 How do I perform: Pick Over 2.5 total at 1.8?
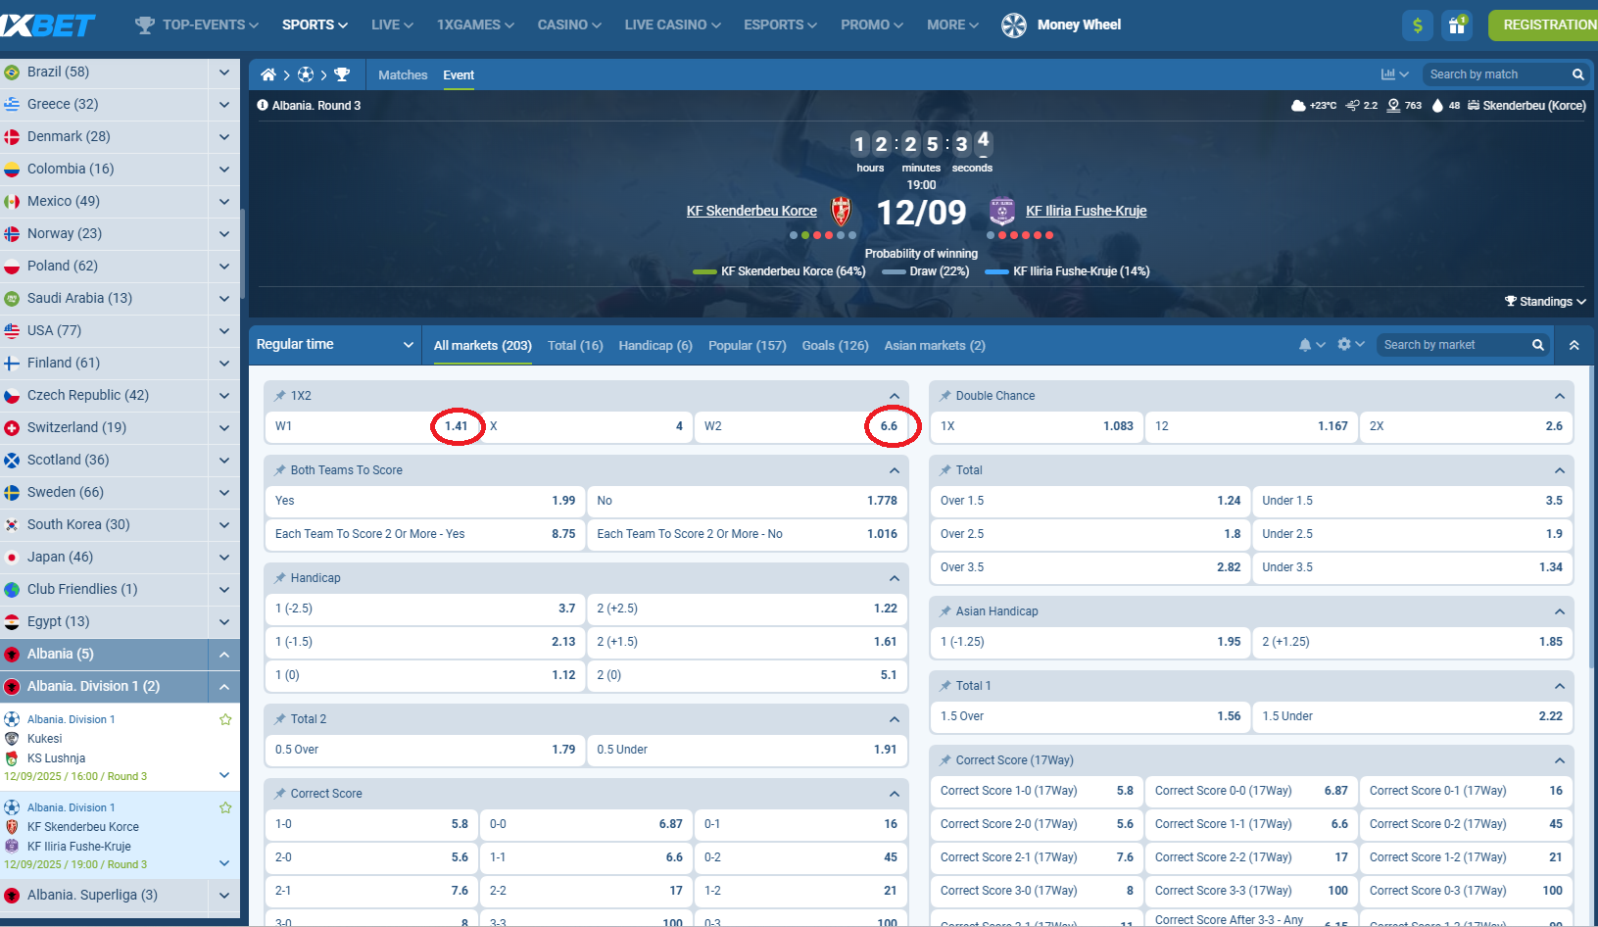point(1090,534)
